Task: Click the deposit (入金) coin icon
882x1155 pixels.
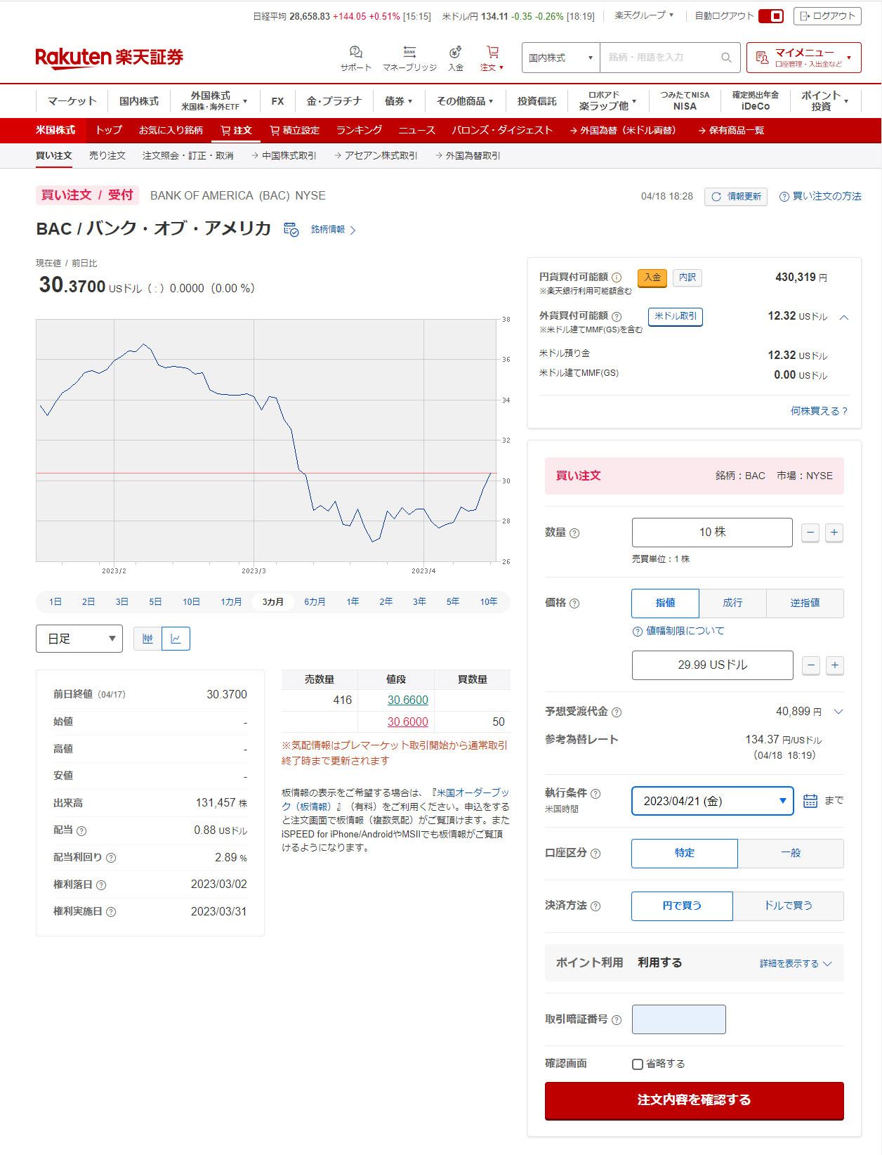Action: click(x=456, y=53)
